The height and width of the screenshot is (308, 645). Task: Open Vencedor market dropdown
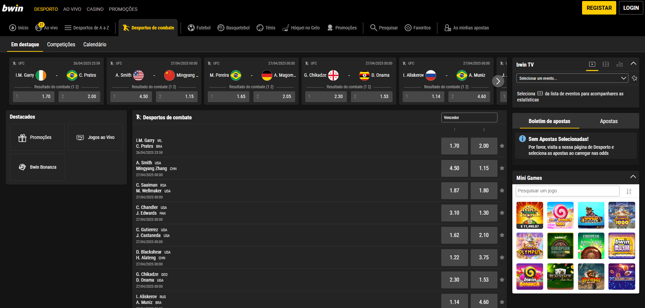pos(469,117)
